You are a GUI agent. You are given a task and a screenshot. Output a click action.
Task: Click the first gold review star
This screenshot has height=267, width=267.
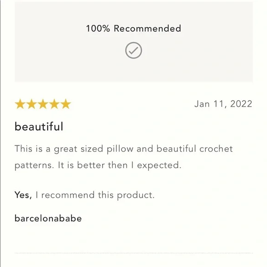click(20, 104)
